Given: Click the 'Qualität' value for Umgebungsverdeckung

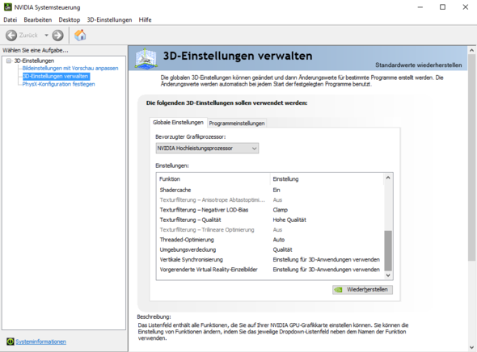Looking at the screenshot, I should point(282,249).
